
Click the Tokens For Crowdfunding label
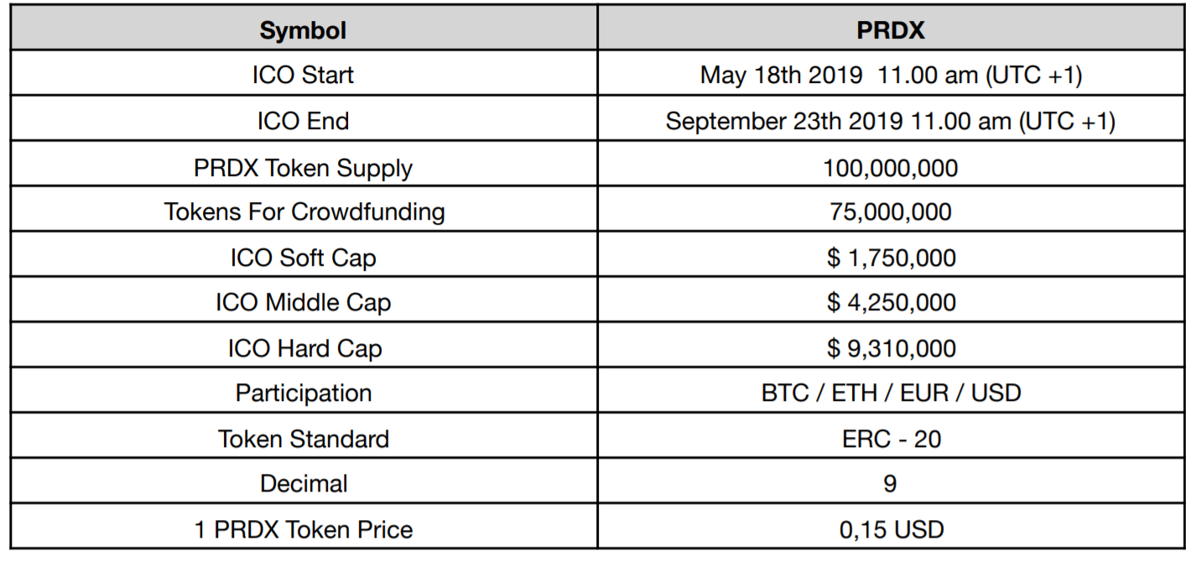303,211
